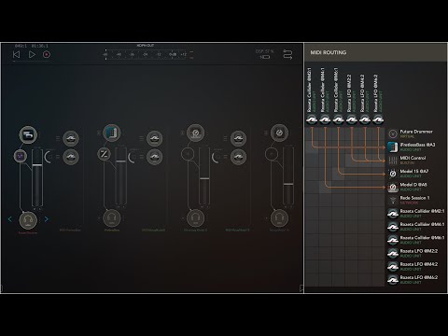The image size is (448, 336).
Task: Select Rozeta LFO @M4:2 destination row
Action: point(416,267)
